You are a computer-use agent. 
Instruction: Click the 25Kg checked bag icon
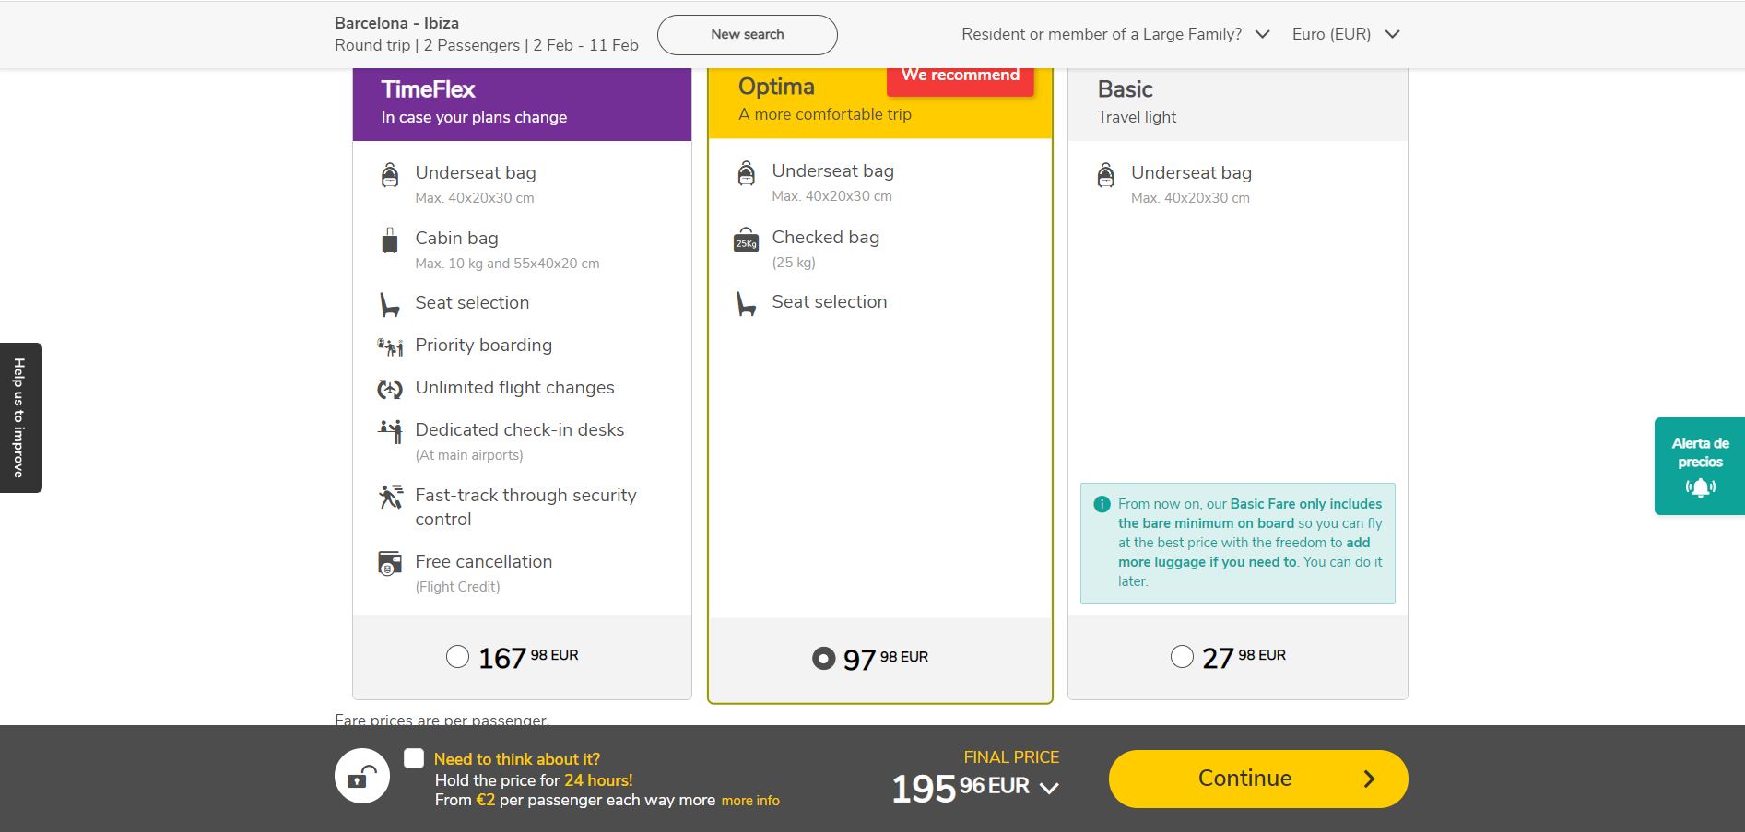[746, 240]
